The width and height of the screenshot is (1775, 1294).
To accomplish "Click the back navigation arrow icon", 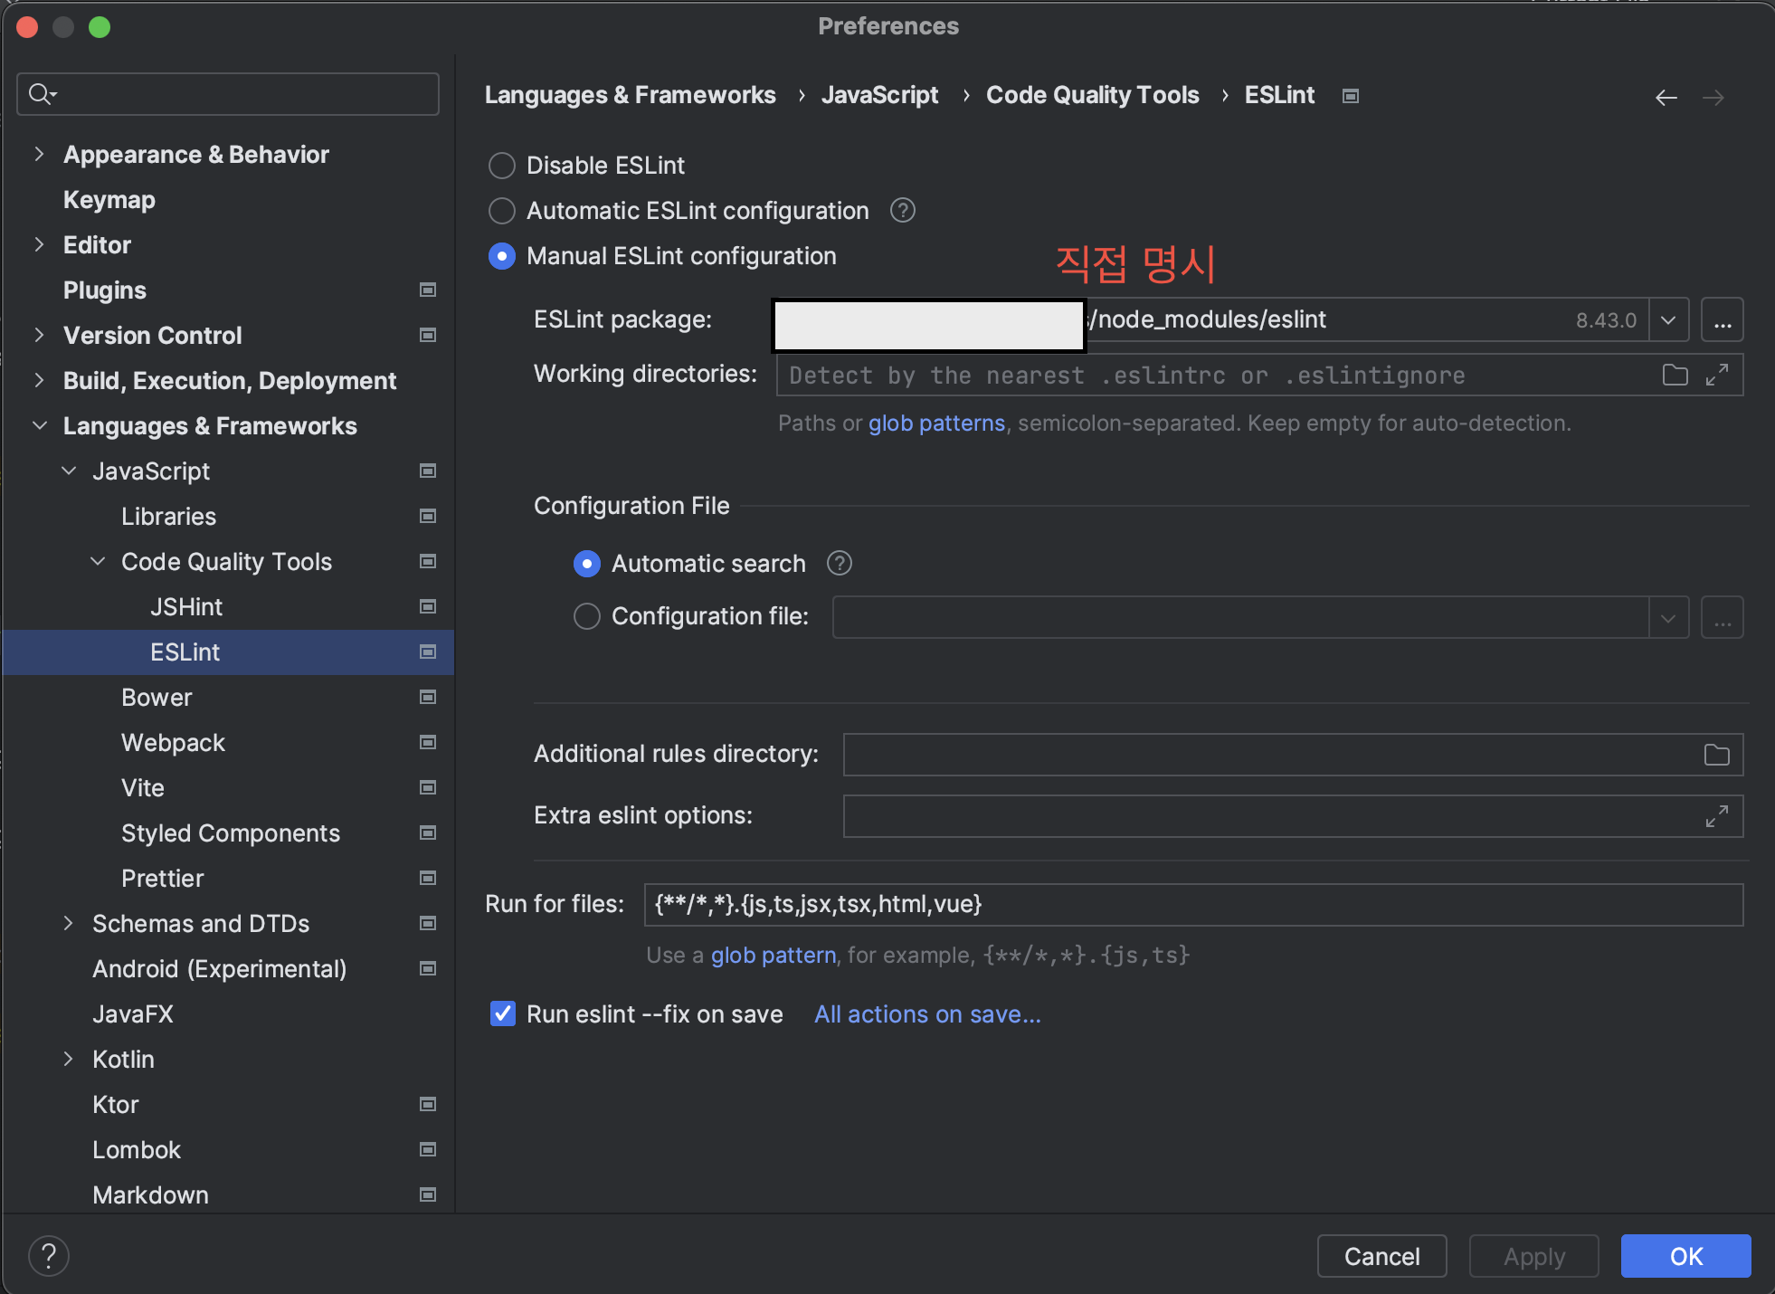I will click(1666, 98).
